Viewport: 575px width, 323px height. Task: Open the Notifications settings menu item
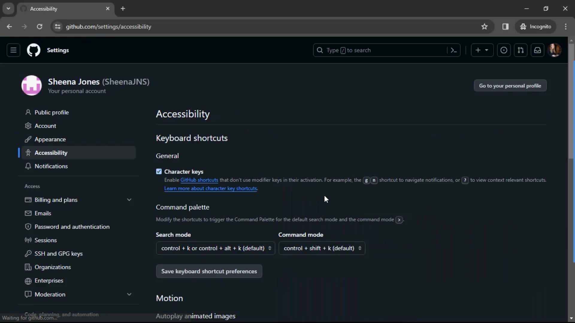(51, 166)
